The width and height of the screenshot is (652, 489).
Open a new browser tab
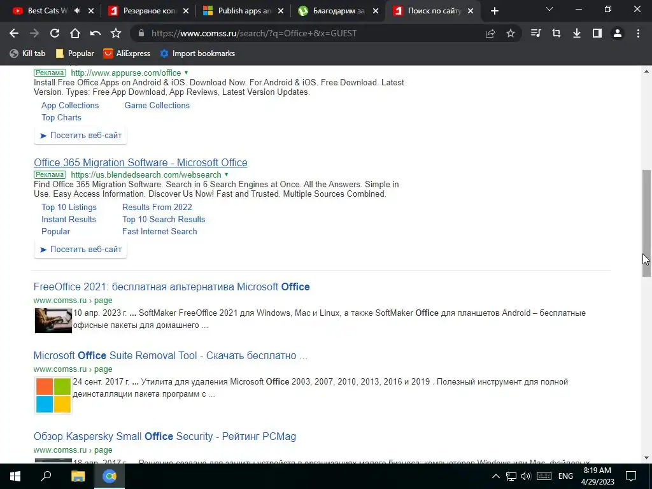[494, 11]
